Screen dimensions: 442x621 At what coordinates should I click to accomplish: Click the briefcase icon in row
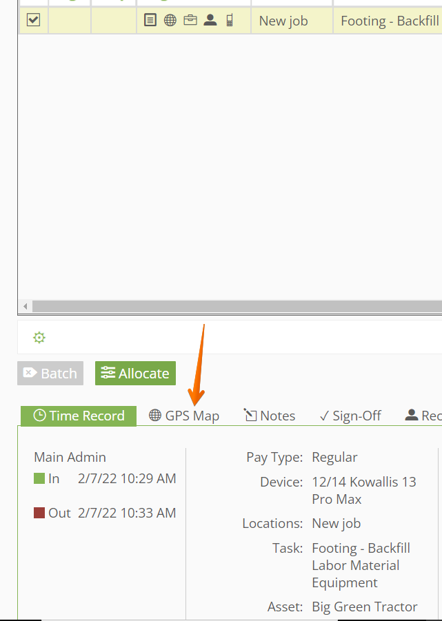pyautogui.click(x=190, y=20)
